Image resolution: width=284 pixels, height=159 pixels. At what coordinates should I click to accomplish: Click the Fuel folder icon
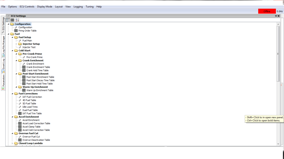click(x=12, y=34)
